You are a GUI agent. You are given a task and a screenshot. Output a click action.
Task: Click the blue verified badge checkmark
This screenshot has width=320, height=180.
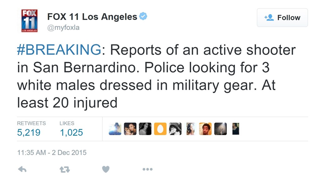point(143,17)
